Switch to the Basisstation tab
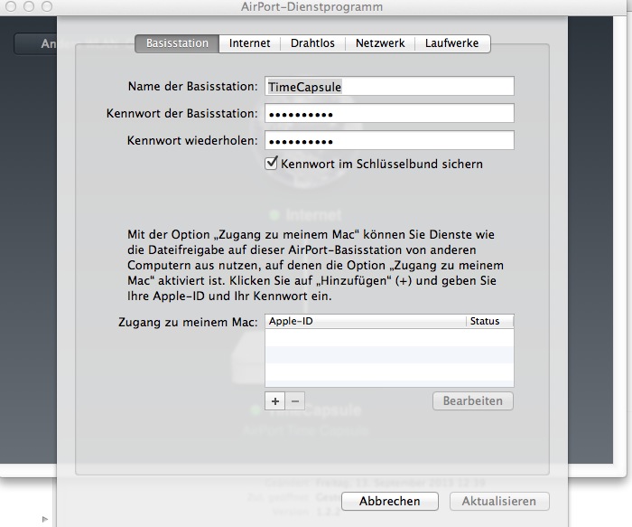 click(177, 43)
